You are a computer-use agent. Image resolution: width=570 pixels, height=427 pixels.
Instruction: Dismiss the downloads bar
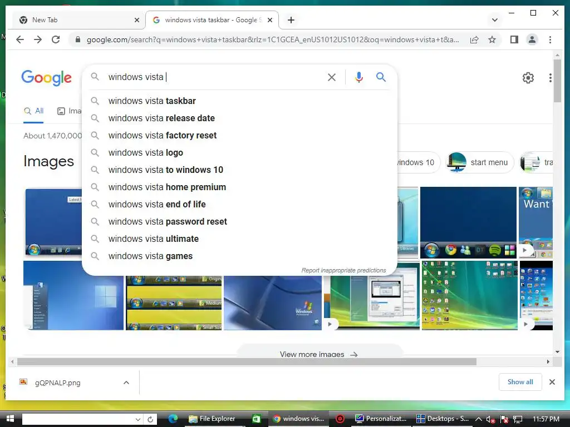click(552, 382)
